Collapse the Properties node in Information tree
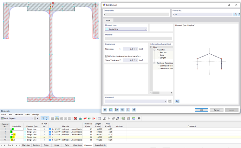The width and height of the screenshot is (241, 148). (x=154, y=50)
